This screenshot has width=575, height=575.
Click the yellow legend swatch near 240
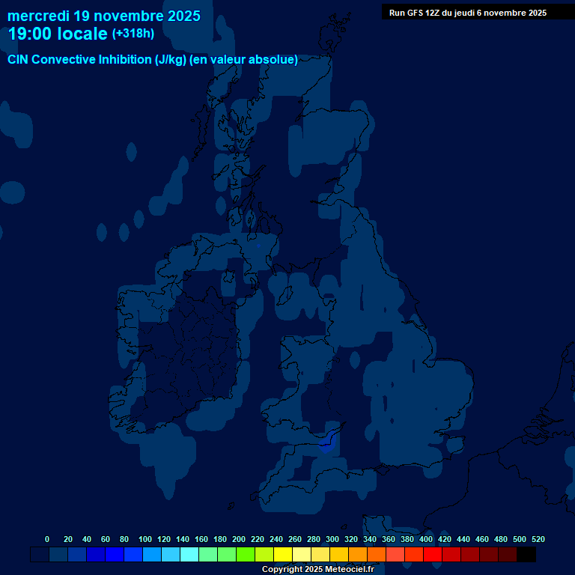[283, 555]
